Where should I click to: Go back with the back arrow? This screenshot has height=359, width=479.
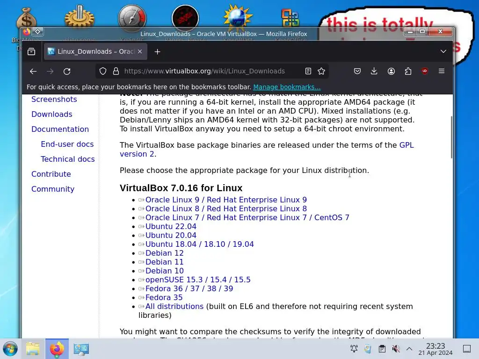click(x=33, y=72)
